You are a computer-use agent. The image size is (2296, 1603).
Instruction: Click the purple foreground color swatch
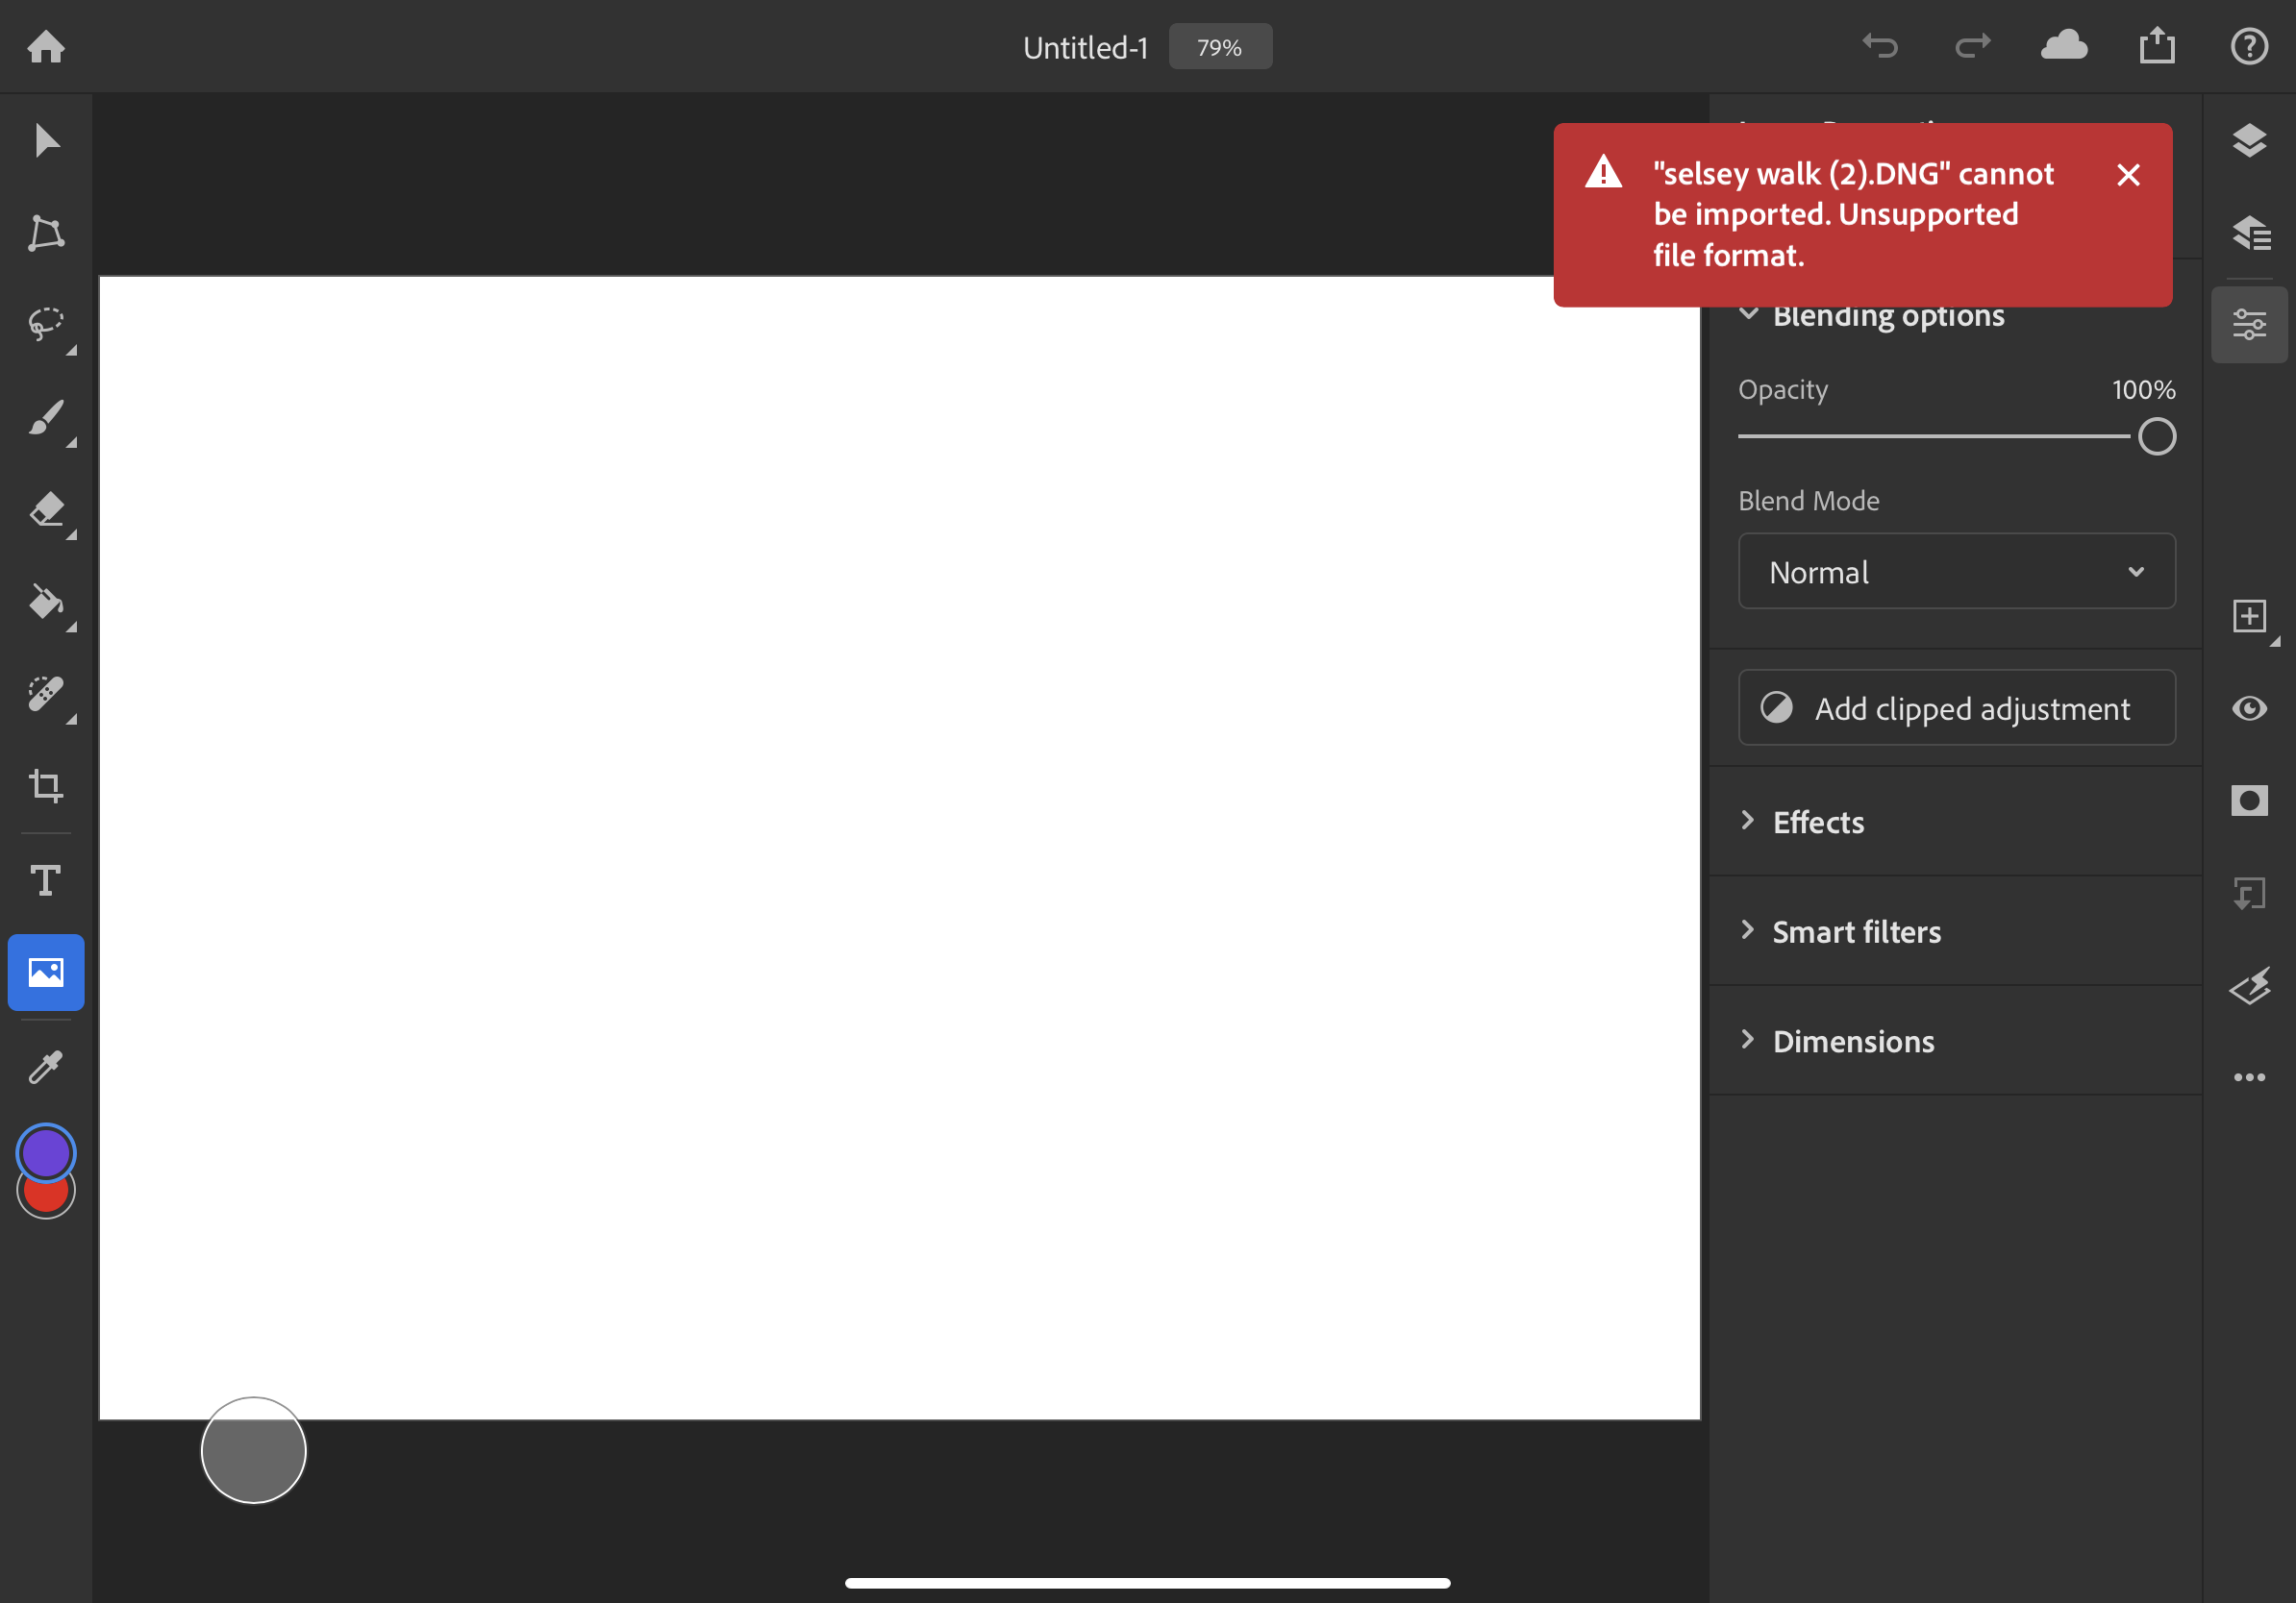pos(46,1148)
